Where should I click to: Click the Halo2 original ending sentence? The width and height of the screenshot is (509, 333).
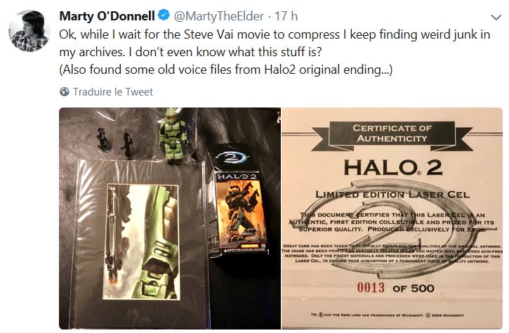tap(226, 70)
